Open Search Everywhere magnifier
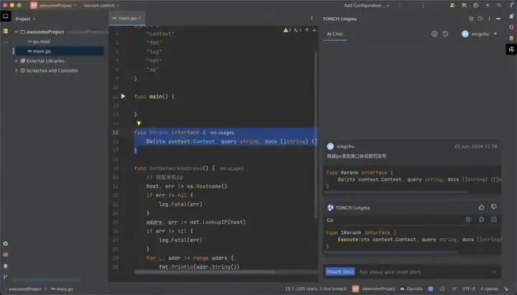The image size is (517, 295). tap(499, 5)
